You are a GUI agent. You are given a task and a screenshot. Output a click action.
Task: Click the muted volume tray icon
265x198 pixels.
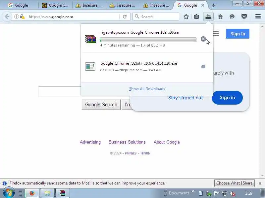(x=233, y=193)
